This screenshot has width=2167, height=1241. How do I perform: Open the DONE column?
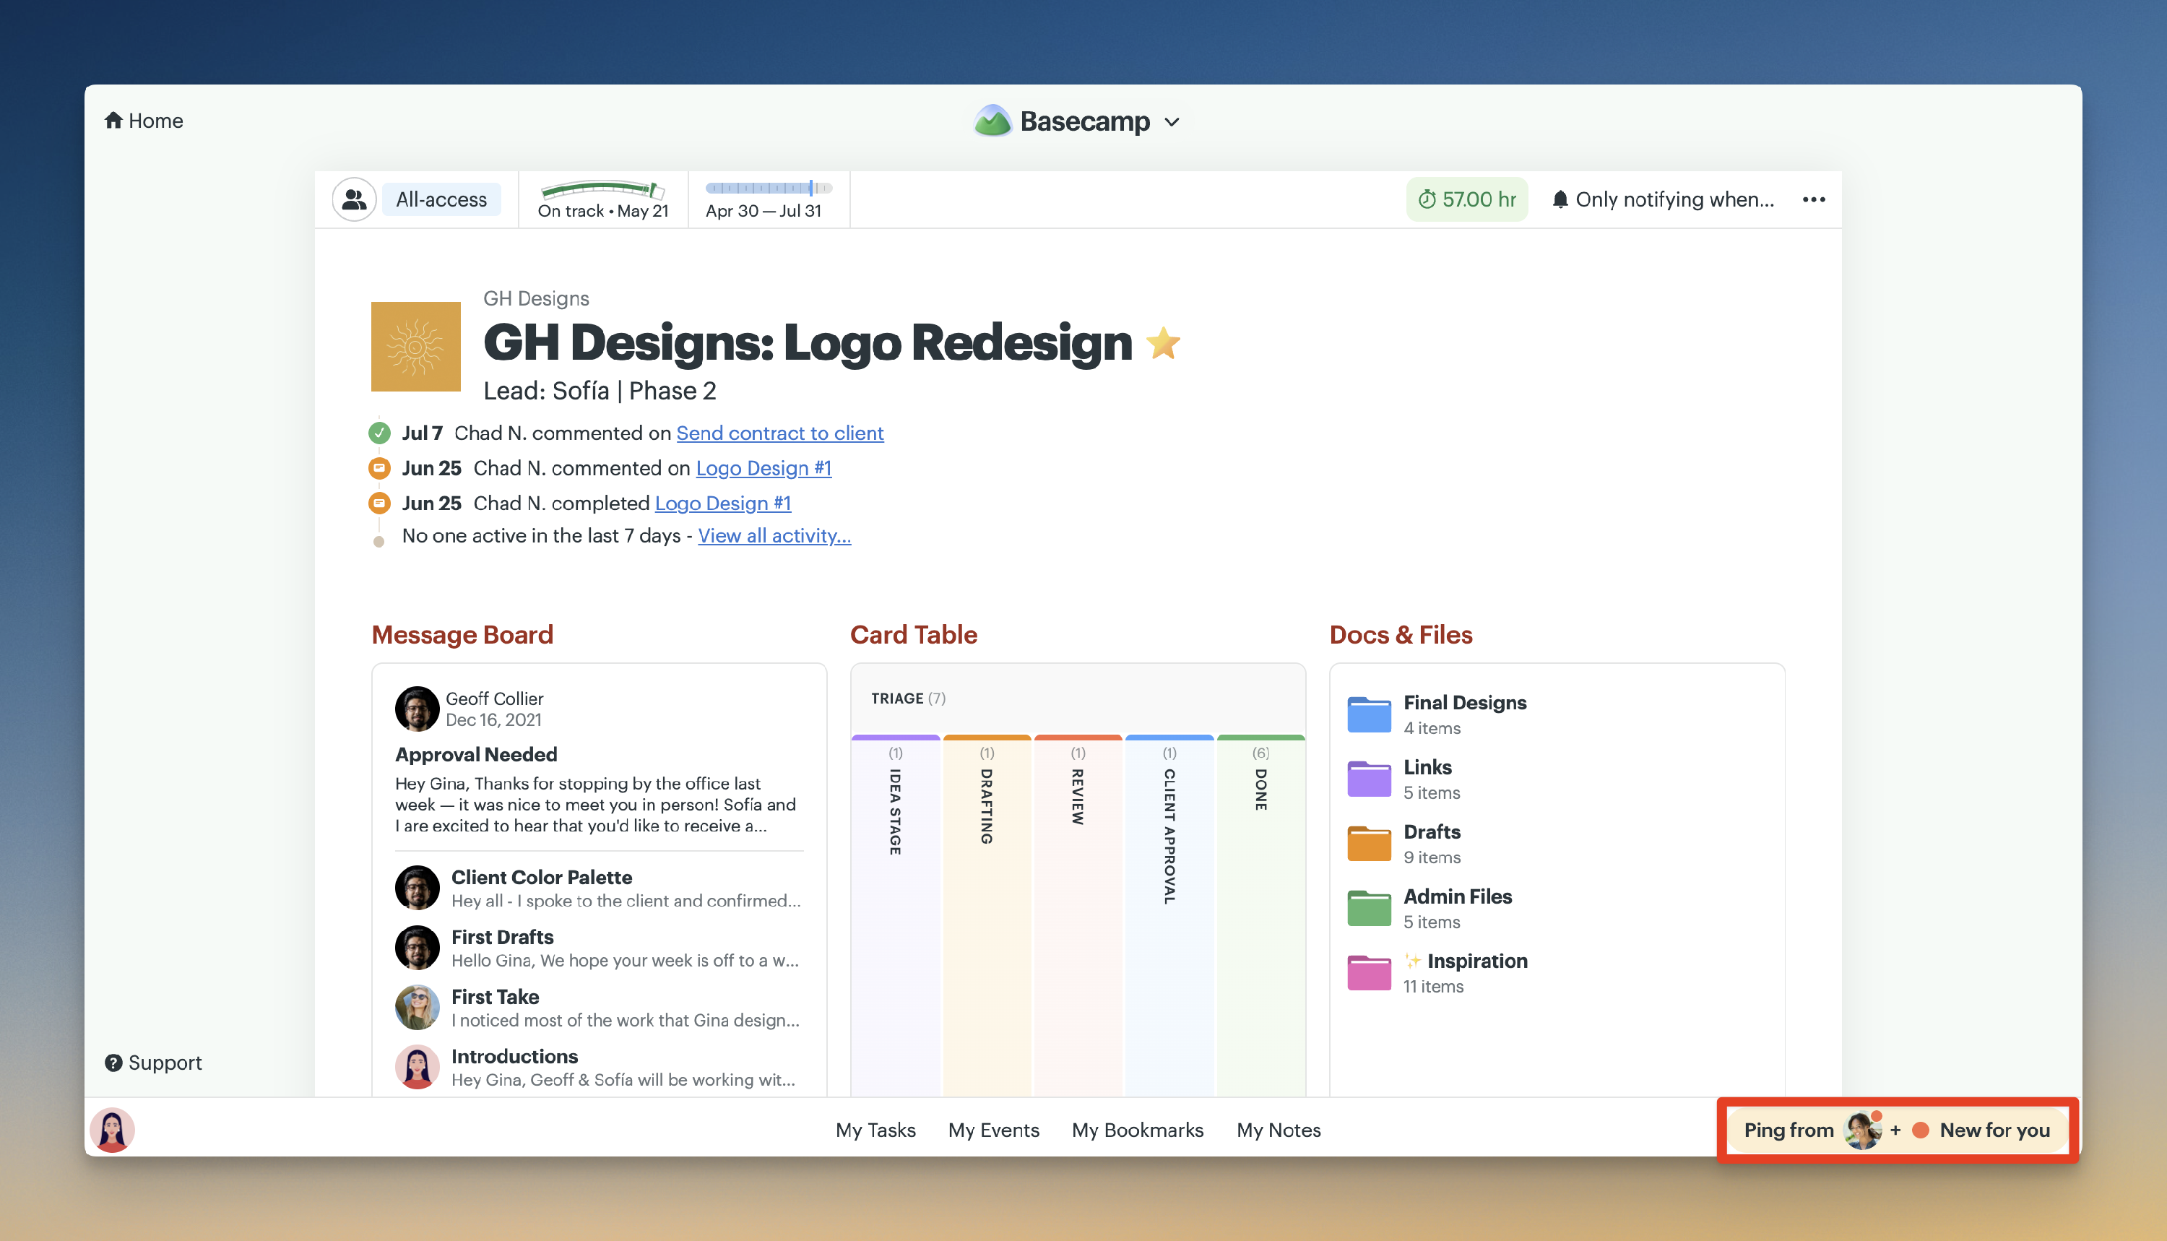1260,916
